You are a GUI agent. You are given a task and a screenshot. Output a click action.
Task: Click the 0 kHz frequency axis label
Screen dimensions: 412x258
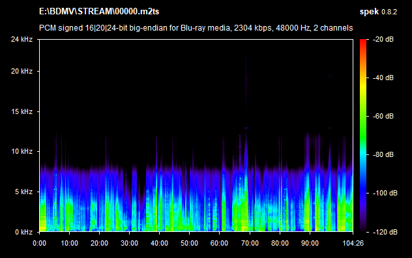point(23,232)
